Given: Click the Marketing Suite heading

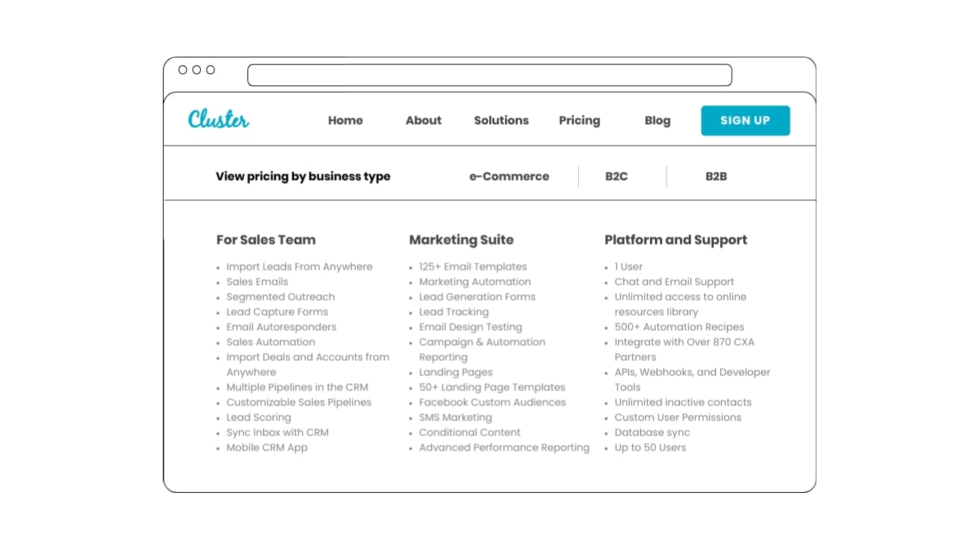Looking at the screenshot, I should (x=461, y=240).
